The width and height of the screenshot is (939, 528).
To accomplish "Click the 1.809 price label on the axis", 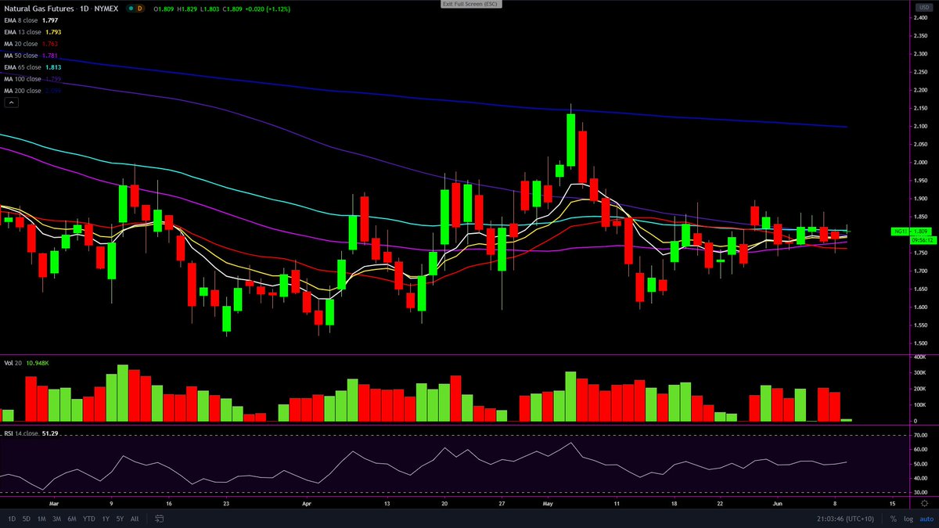I will pyautogui.click(x=920, y=232).
